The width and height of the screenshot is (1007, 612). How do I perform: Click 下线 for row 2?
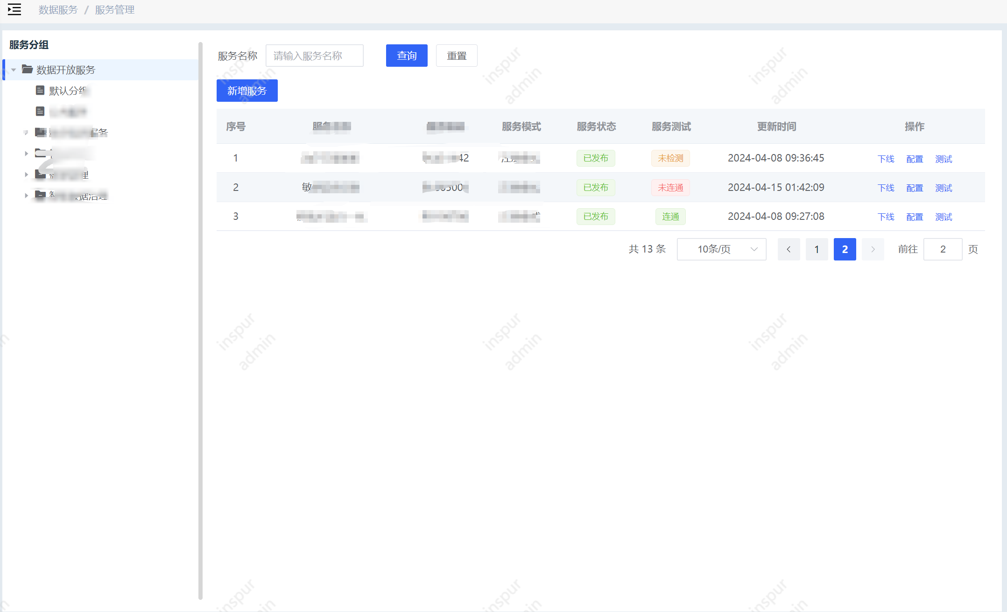coord(886,188)
